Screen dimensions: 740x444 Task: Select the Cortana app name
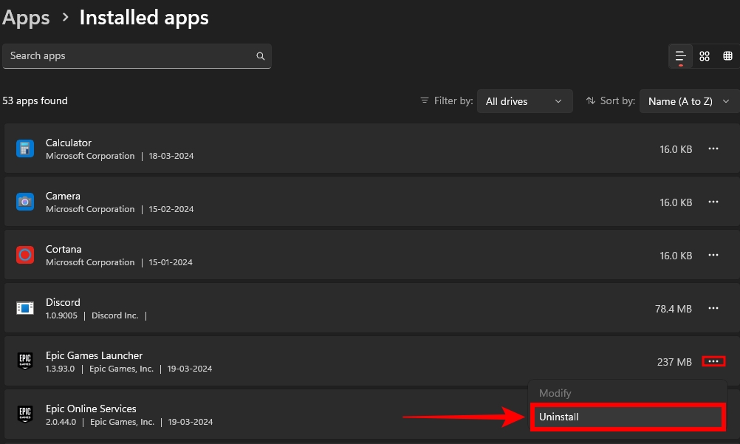[x=64, y=249]
